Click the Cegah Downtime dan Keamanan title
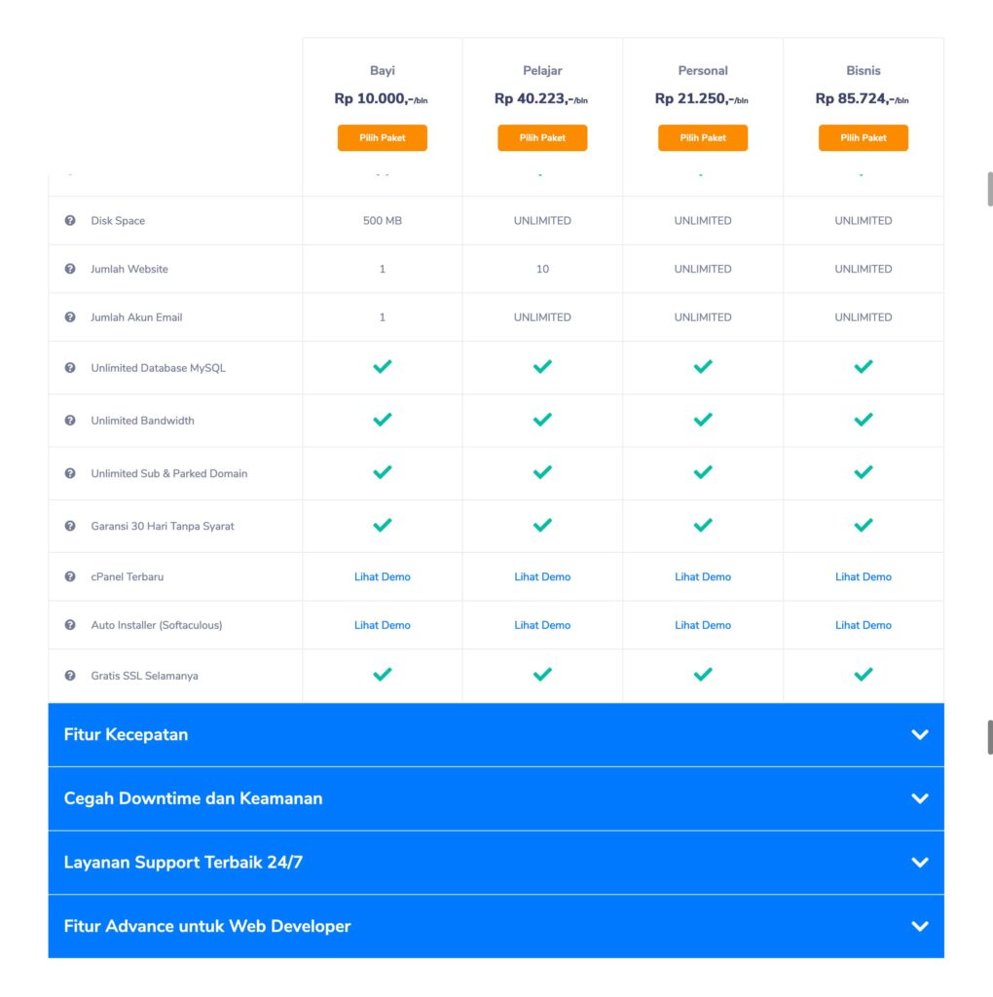This screenshot has height=997, width=993. click(194, 798)
